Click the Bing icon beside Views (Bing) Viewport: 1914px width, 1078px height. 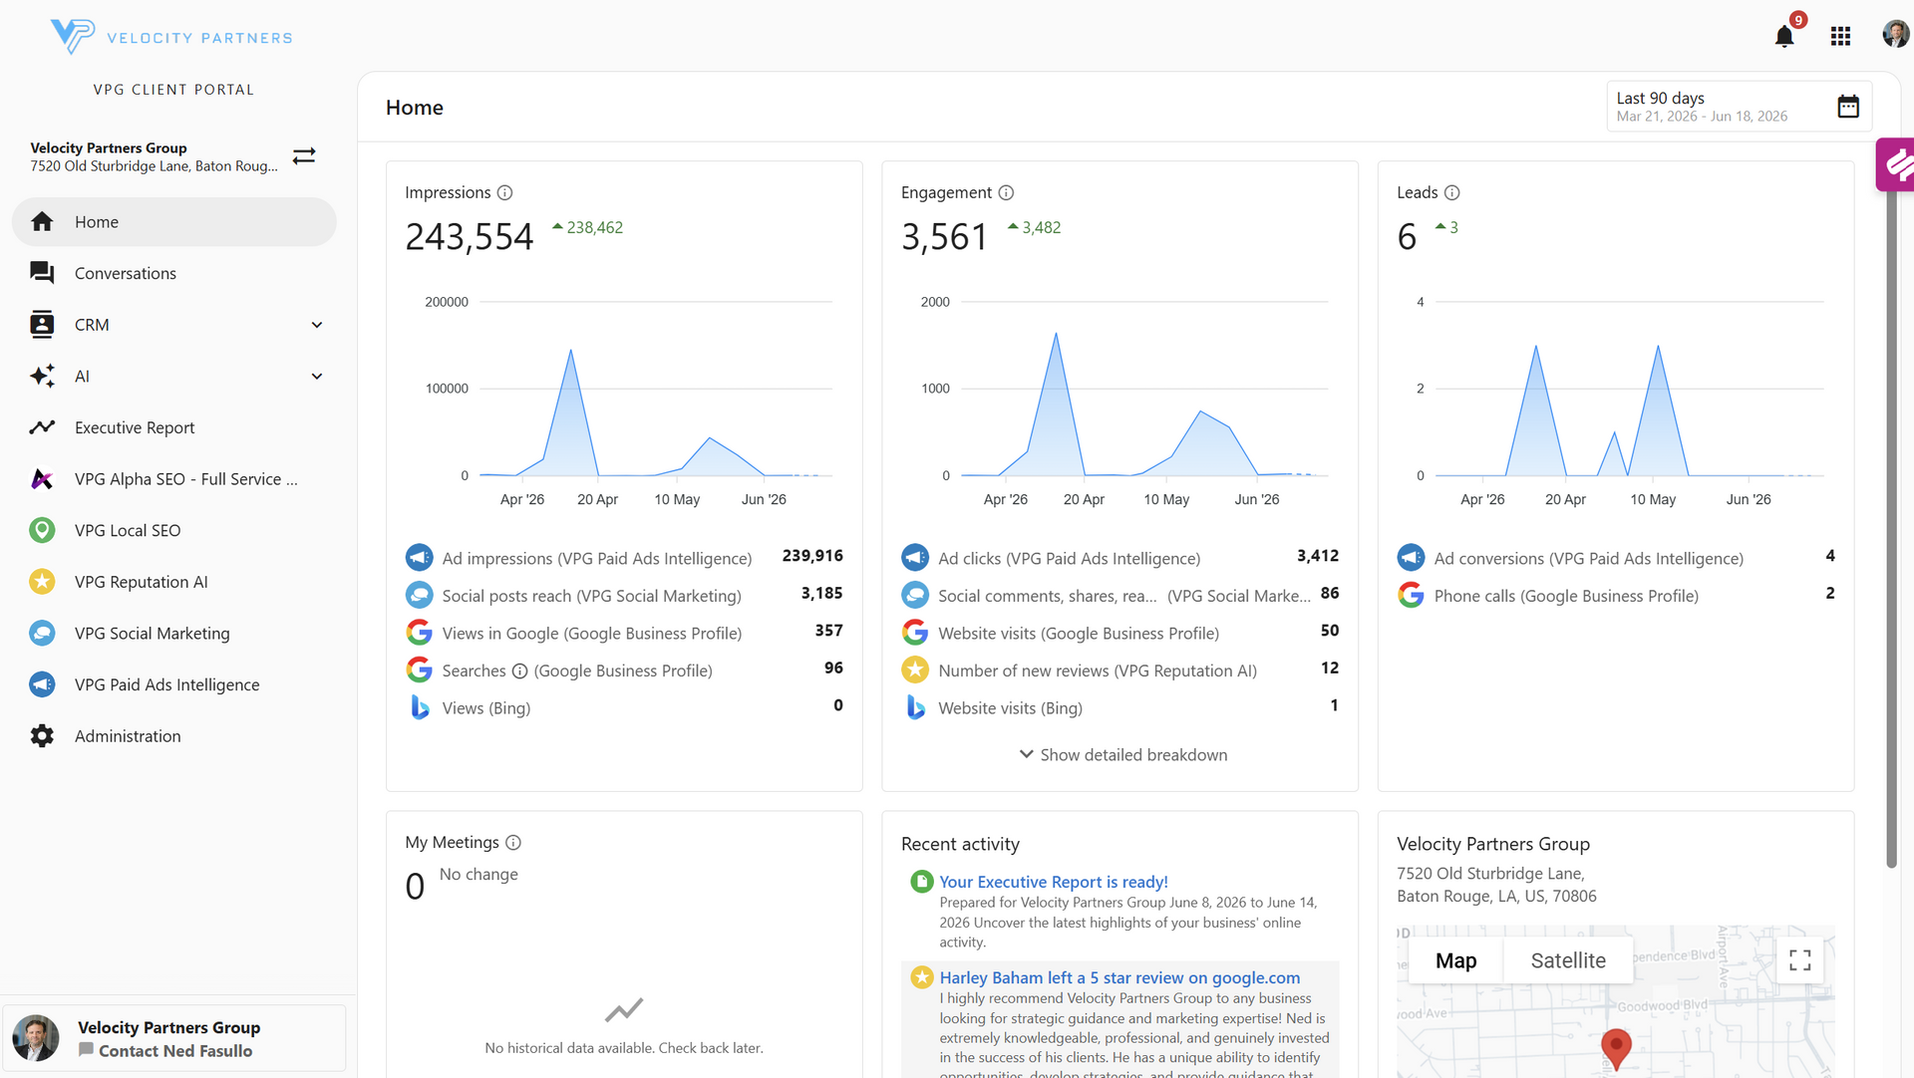point(420,707)
